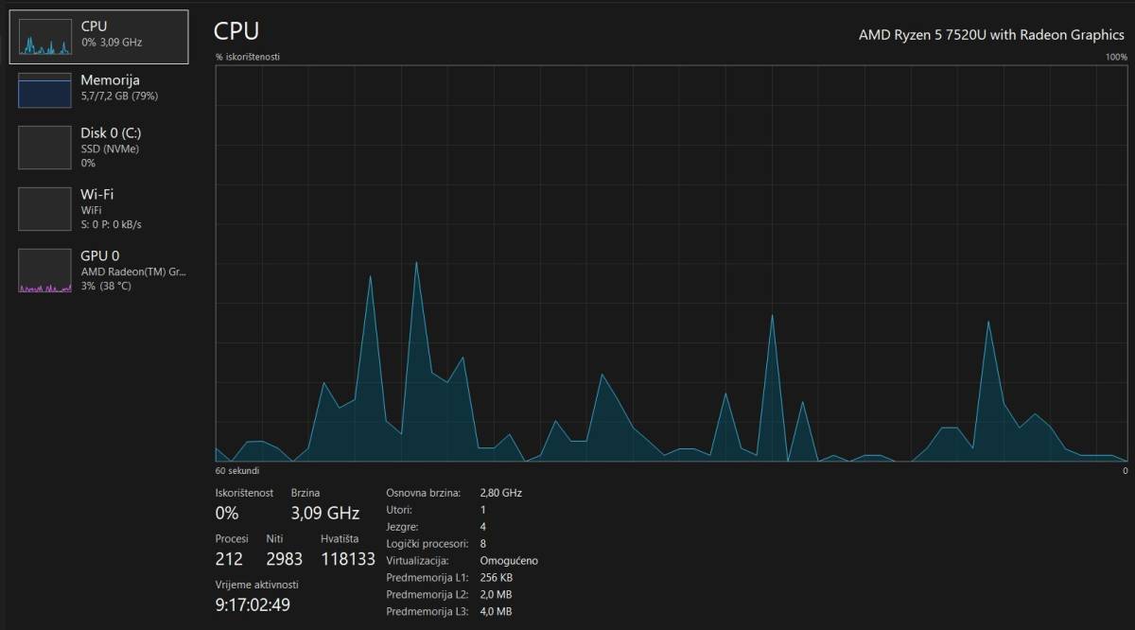The width and height of the screenshot is (1135, 630).
Task: Click the uptime value 9:17:02:49
Action: (x=253, y=604)
